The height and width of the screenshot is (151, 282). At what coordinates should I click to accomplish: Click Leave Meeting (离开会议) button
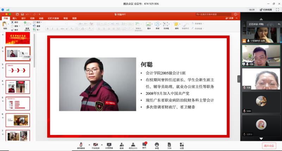269,146
